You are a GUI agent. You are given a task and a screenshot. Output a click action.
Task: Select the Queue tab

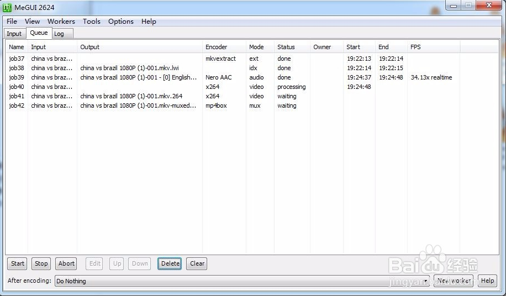point(39,33)
